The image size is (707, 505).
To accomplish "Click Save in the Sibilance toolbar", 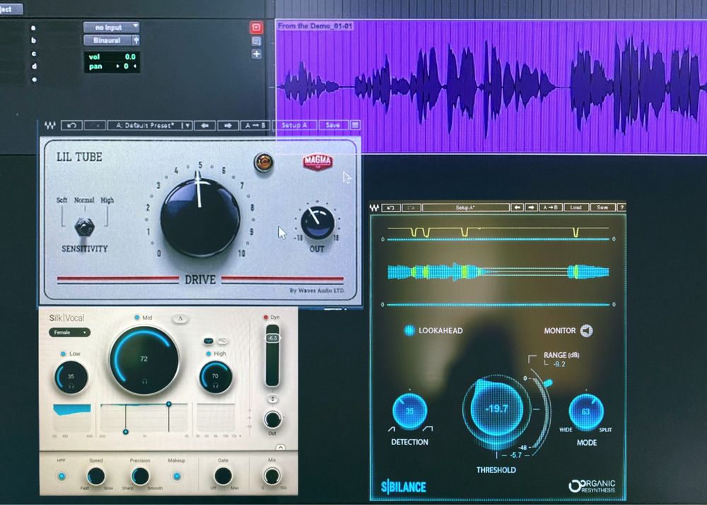I will [603, 207].
